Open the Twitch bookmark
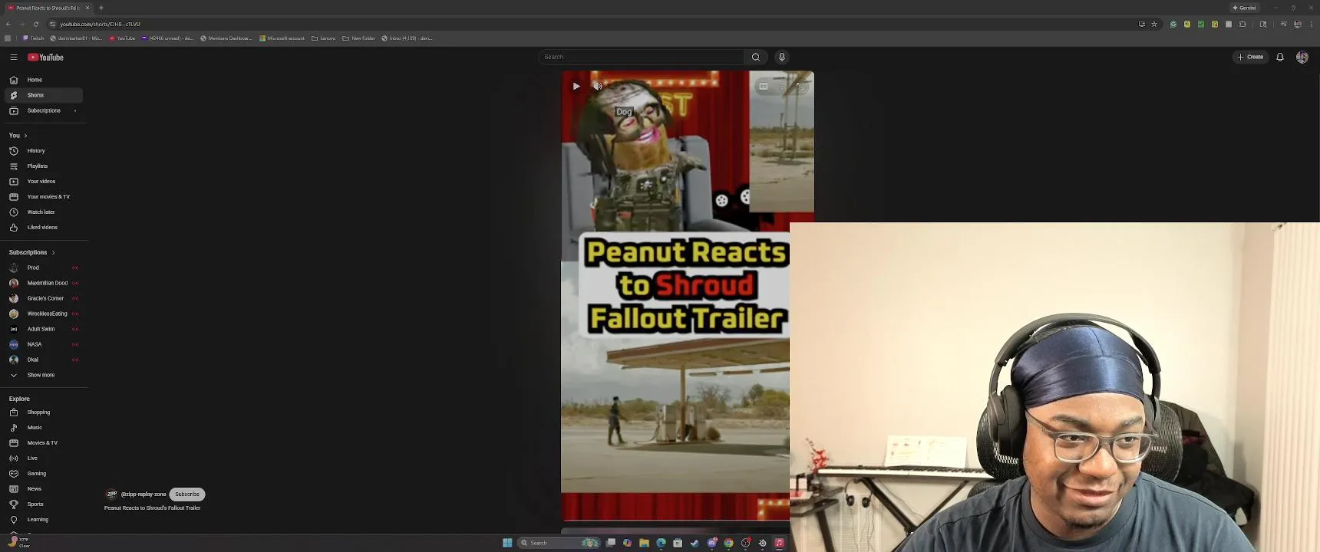This screenshot has height=552, width=1320. coord(33,38)
